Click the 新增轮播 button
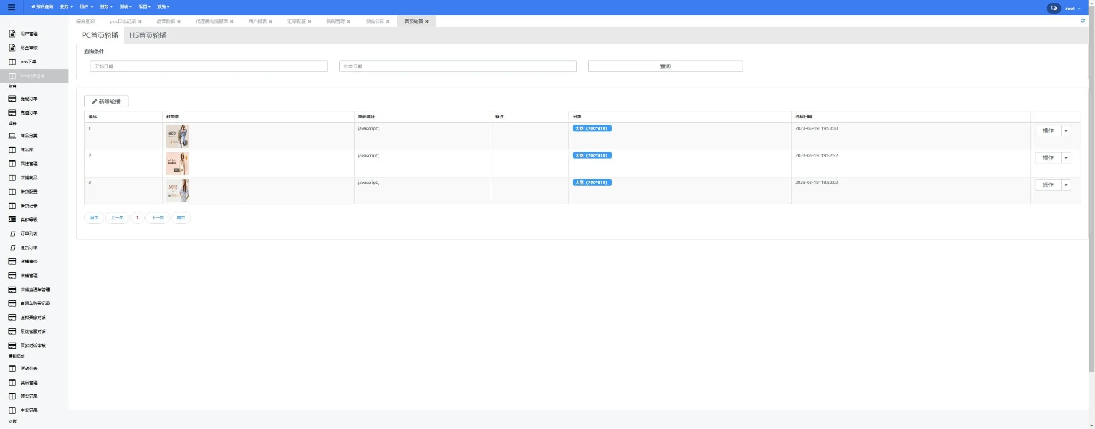 click(106, 101)
